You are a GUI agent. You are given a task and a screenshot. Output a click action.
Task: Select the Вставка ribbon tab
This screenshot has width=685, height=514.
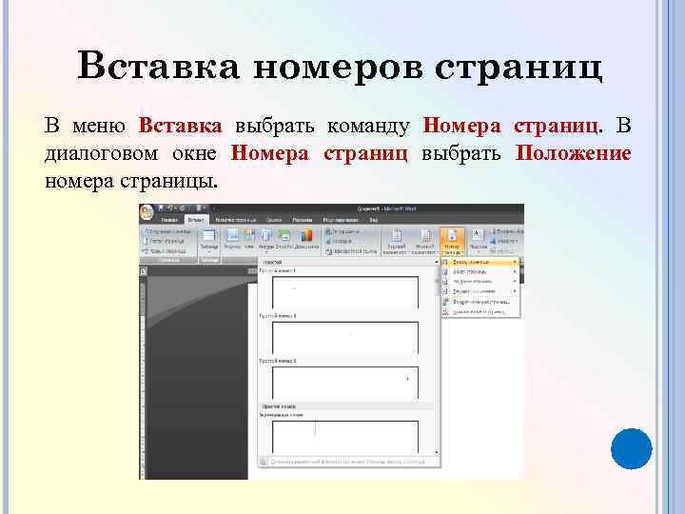point(196,220)
